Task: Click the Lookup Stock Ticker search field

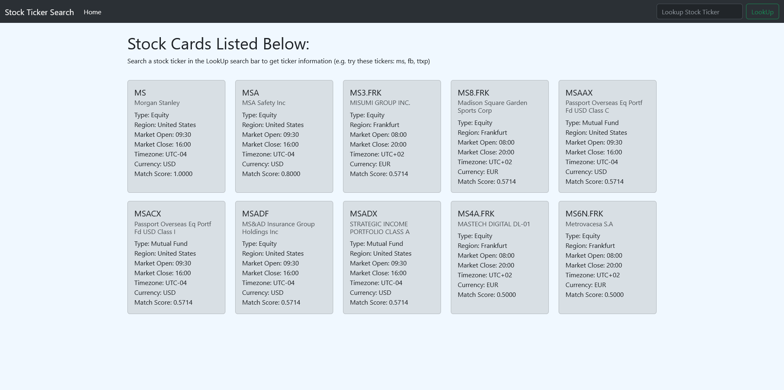Action: pos(699,12)
